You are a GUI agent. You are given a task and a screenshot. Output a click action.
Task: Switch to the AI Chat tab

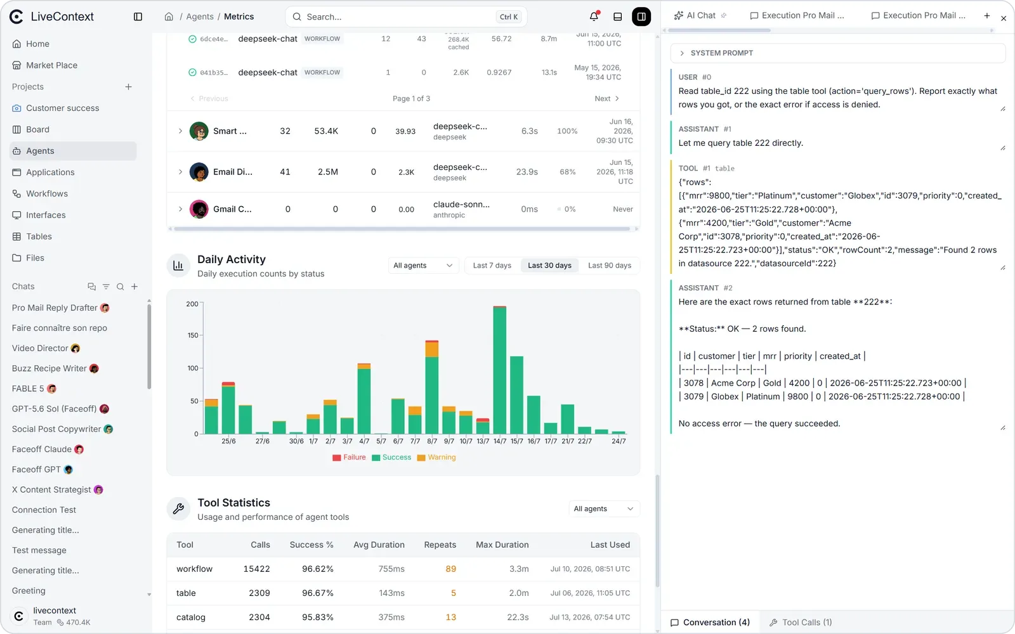pyautogui.click(x=700, y=15)
